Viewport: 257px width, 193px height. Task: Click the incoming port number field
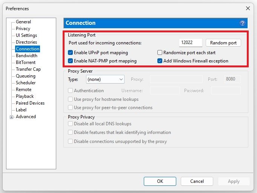click(x=191, y=43)
